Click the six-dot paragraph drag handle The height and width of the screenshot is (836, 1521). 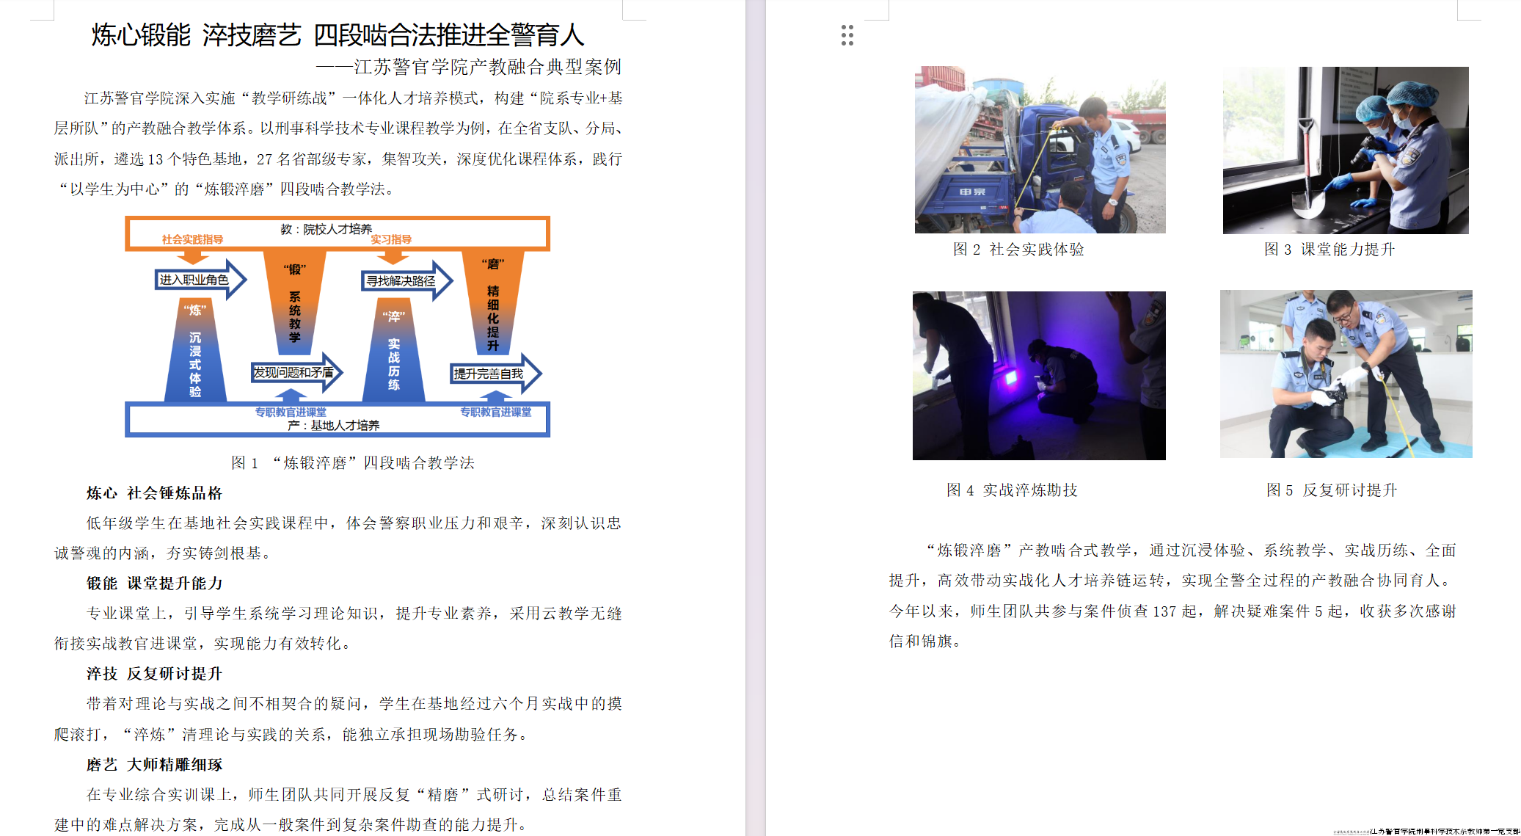pos(847,35)
